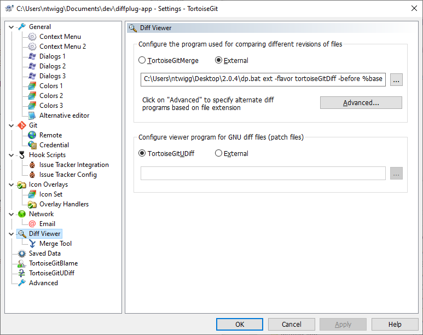Click the Remote globe icon

point(32,135)
